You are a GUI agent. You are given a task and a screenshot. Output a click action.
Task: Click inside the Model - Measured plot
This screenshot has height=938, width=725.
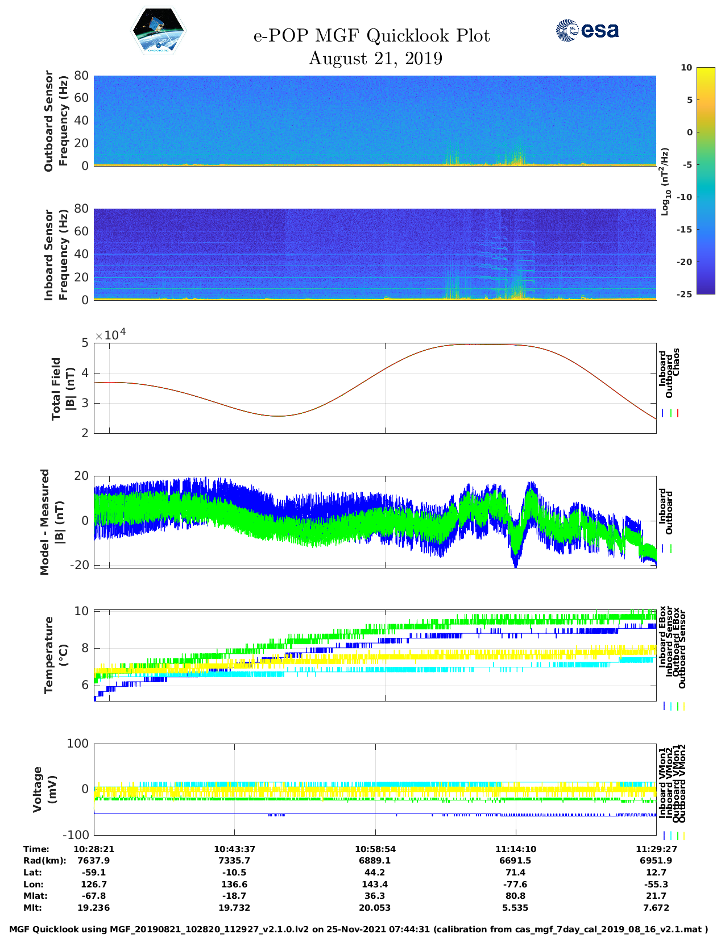point(375,521)
